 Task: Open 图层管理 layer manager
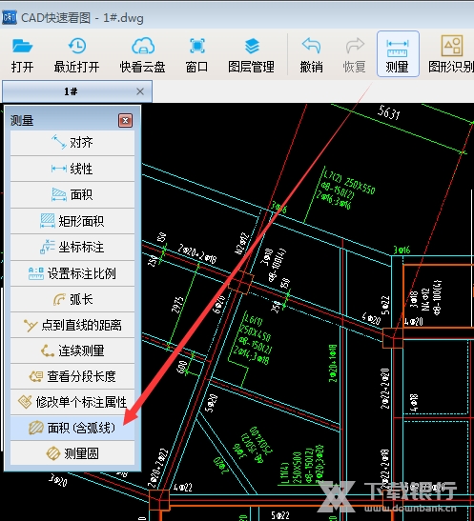click(x=252, y=55)
